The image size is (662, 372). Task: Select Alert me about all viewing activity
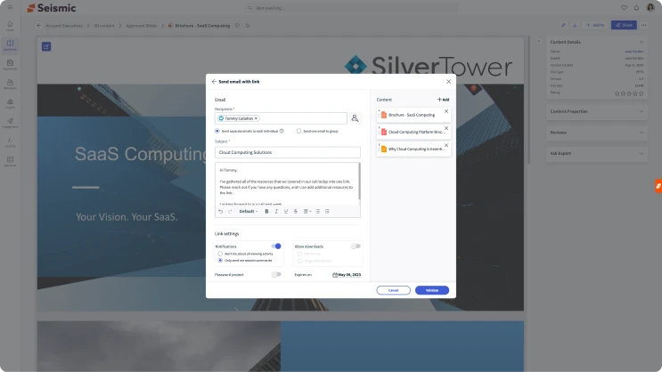point(220,254)
